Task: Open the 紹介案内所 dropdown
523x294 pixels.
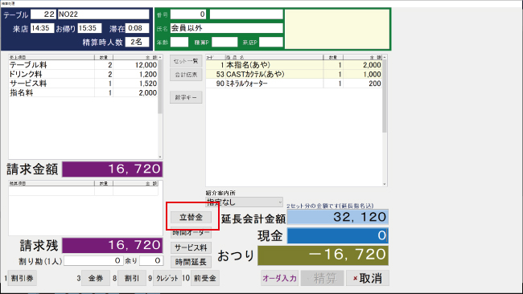Action: (244, 202)
